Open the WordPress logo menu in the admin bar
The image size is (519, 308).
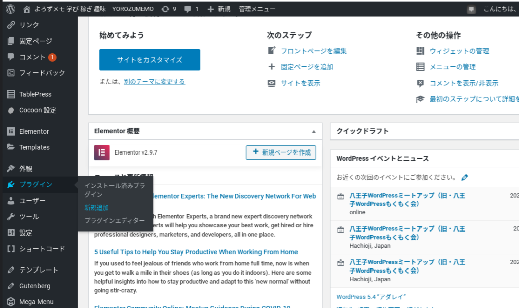[11, 8]
